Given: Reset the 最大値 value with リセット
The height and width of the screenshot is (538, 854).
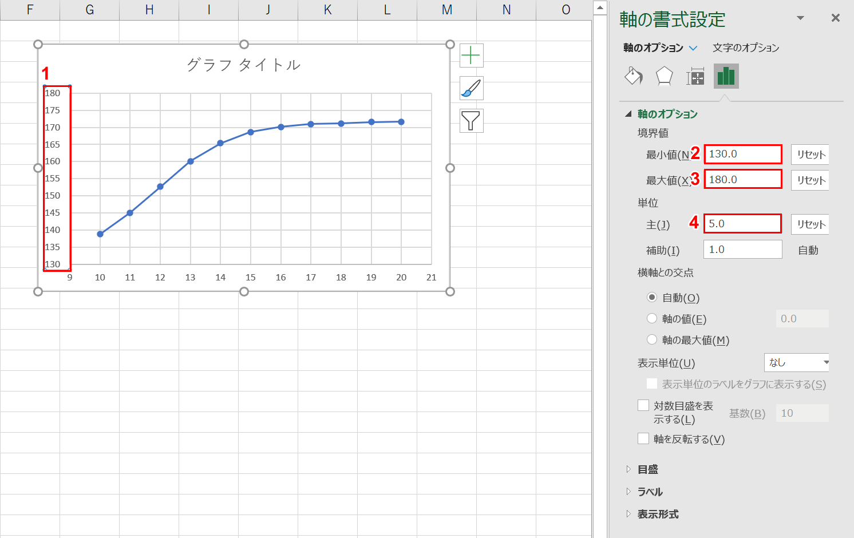Looking at the screenshot, I should (810, 180).
